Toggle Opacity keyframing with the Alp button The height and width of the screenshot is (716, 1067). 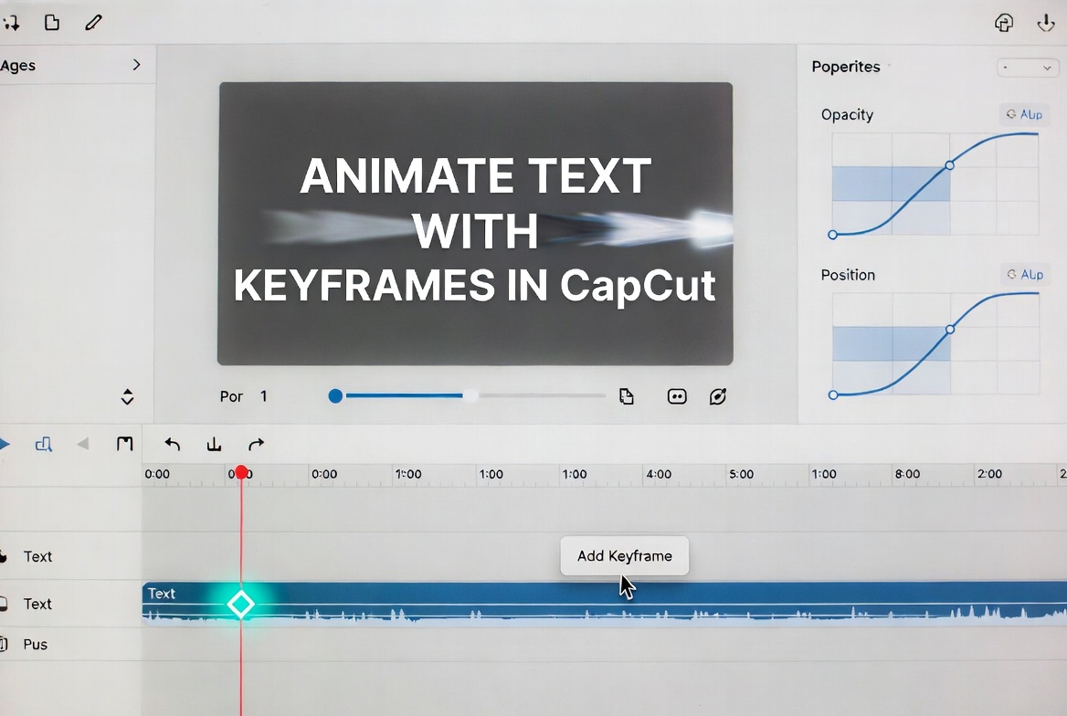tap(1024, 113)
